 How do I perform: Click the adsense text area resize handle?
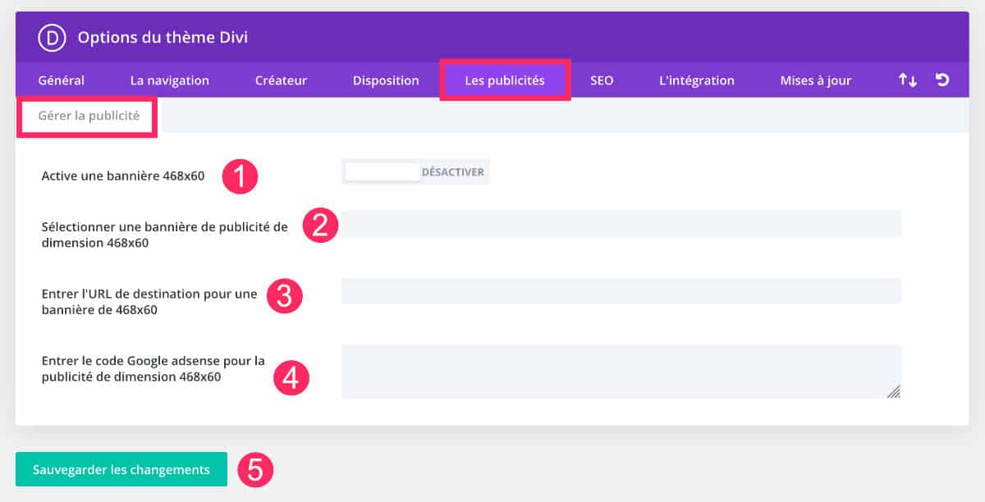pyautogui.click(x=894, y=391)
